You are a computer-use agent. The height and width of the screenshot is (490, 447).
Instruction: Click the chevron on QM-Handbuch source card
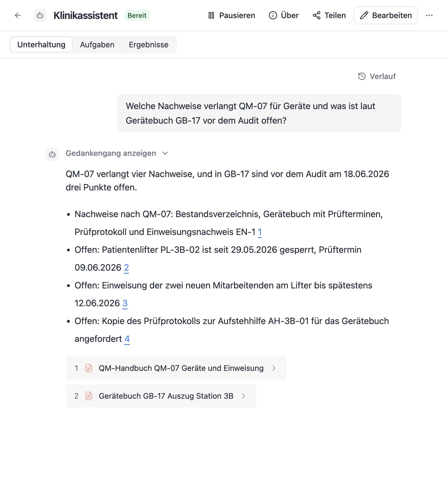coord(274,368)
